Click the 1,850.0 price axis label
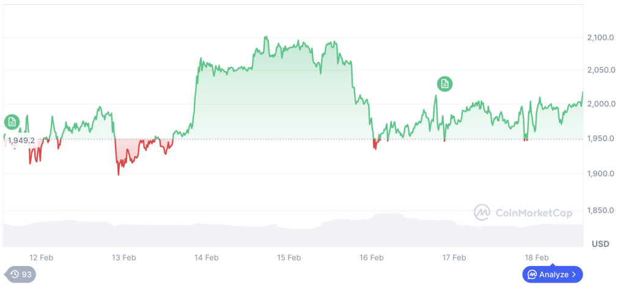The height and width of the screenshot is (285, 626). [x=600, y=210]
